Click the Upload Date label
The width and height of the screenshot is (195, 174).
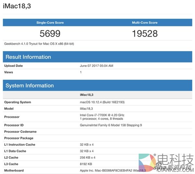click(x=13, y=66)
